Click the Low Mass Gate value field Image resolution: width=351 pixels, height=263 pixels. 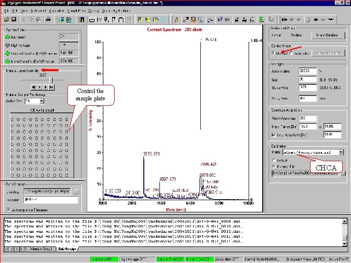(332, 135)
